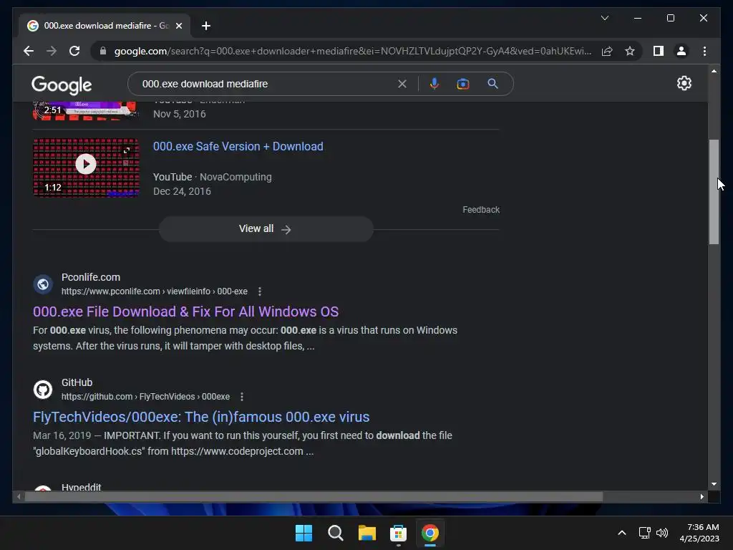
Task: Open the Chrome side panel
Action: pos(659,51)
